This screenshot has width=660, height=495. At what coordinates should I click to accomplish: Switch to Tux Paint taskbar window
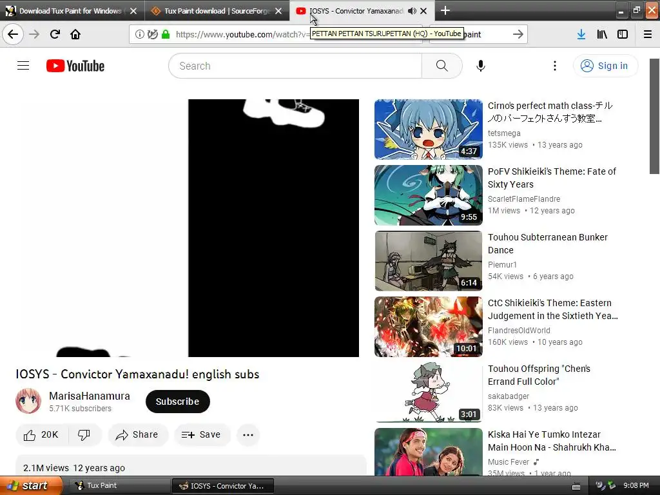pos(119,486)
